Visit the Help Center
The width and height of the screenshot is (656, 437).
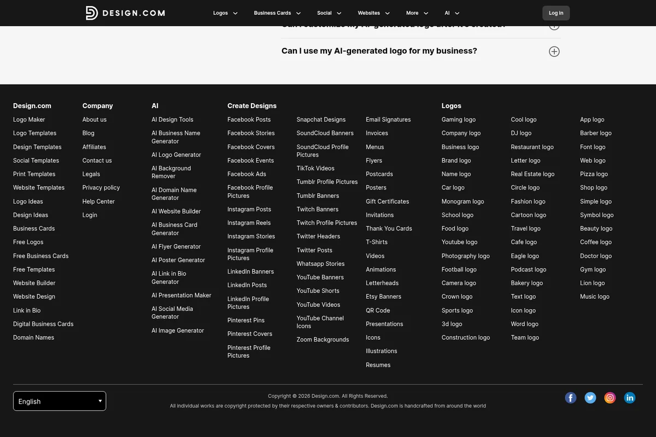pos(98,202)
